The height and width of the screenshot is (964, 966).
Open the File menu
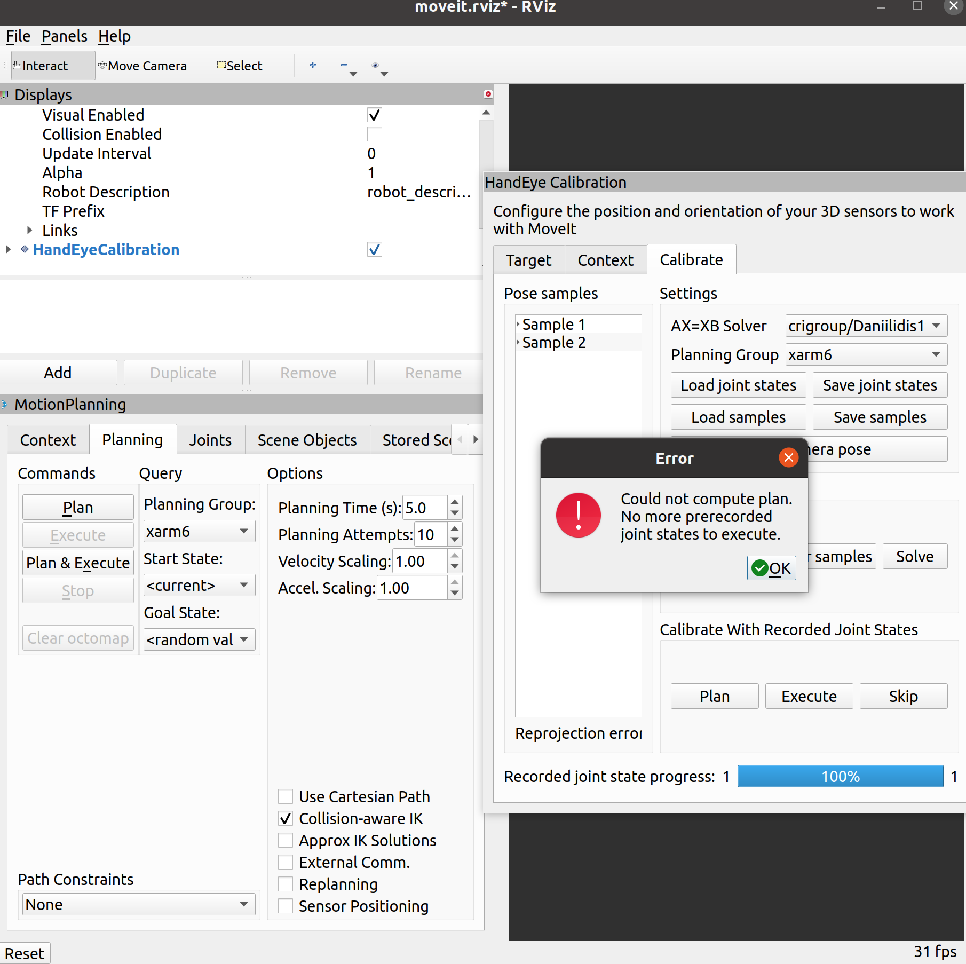[x=18, y=36]
